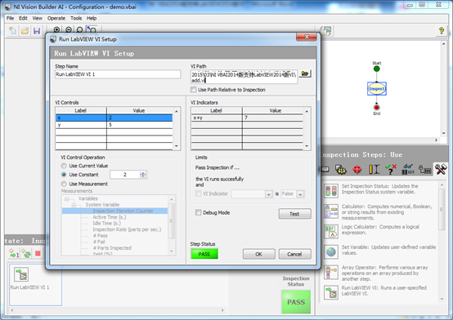The height and width of the screenshot is (320, 453).
Task: Click the Save diskette icon in toolbar
Action: tap(37, 30)
